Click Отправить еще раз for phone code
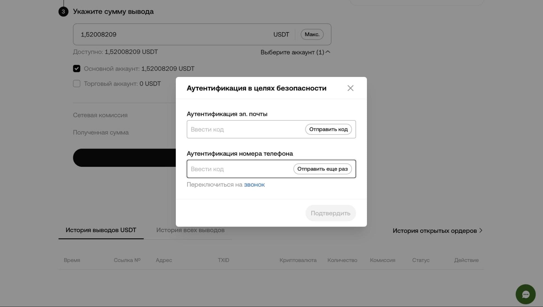 pos(322,169)
